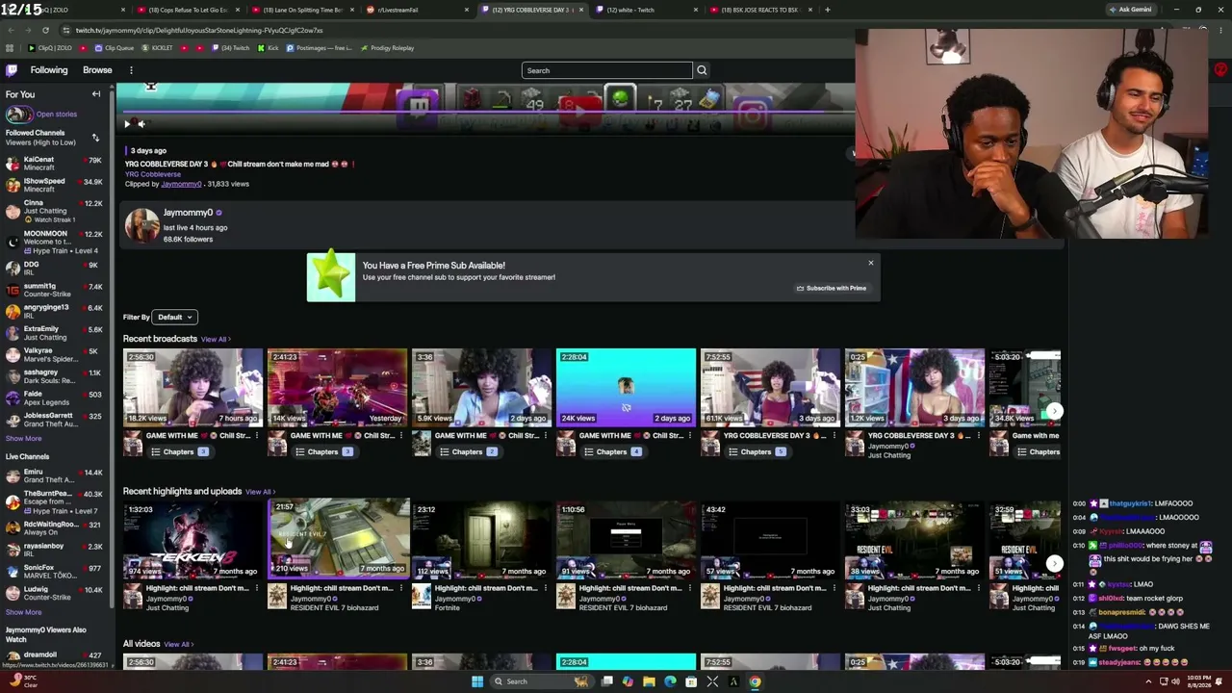This screenshot has height=693, width=1232.
Task: Open Browse tab
Action: (97, 70)
